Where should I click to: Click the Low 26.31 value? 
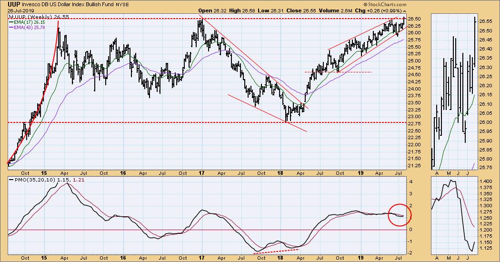click(x=270, y=10)
